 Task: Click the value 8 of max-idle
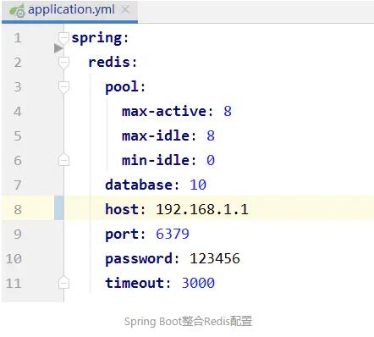click(211, 136)
